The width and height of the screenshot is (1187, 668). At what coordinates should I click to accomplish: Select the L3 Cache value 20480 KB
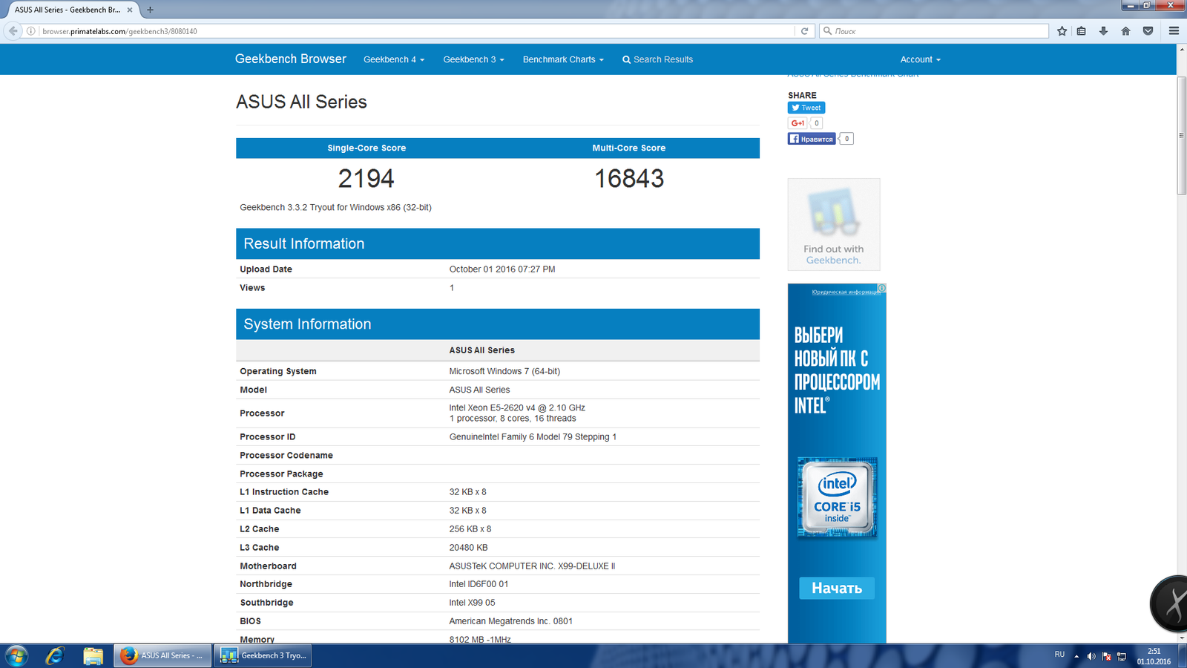click(468, 548)
